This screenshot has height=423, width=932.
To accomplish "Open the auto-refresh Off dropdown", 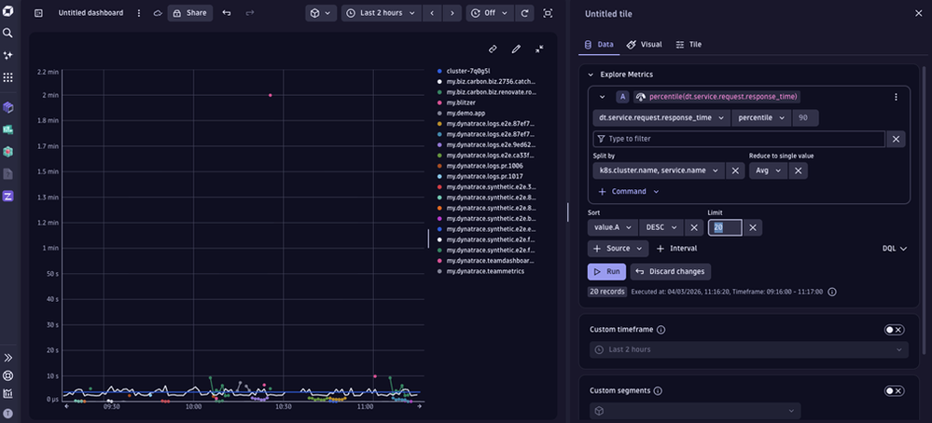I will pyautogui.click(x=490, y=13).
